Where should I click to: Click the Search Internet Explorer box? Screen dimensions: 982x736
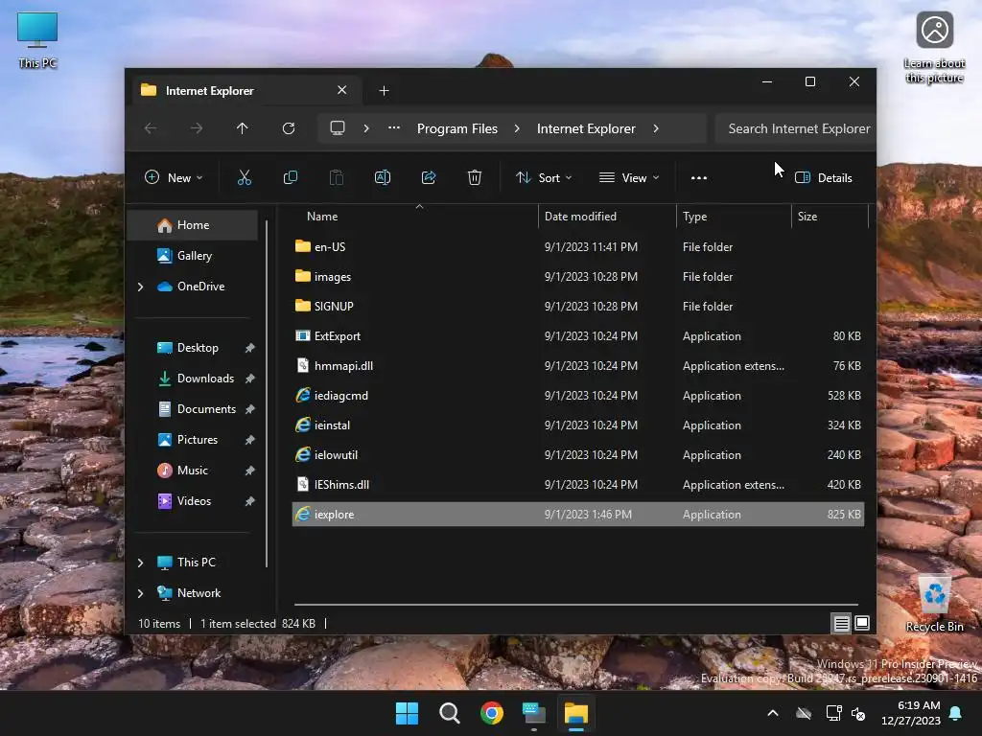click(x=795, y=128)
